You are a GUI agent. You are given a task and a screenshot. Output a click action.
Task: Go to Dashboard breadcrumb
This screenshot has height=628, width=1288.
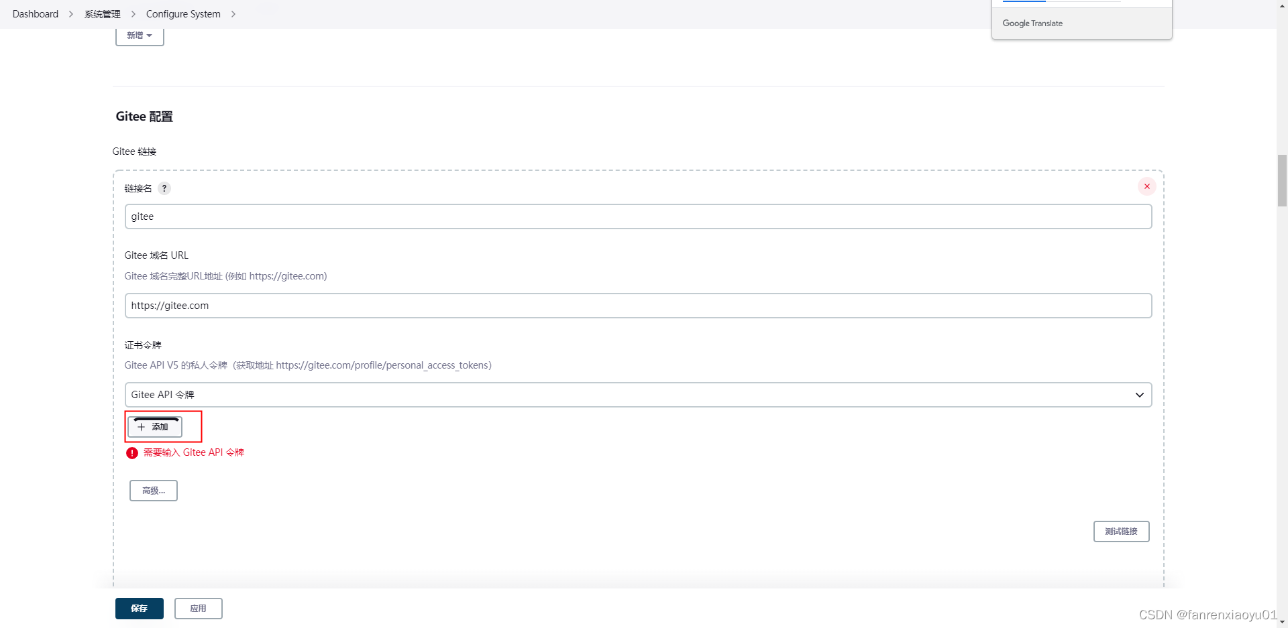tap(36, 14)
